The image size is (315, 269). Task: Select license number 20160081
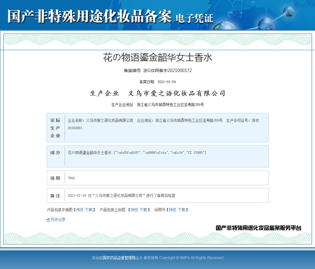(x=75, y=128)
